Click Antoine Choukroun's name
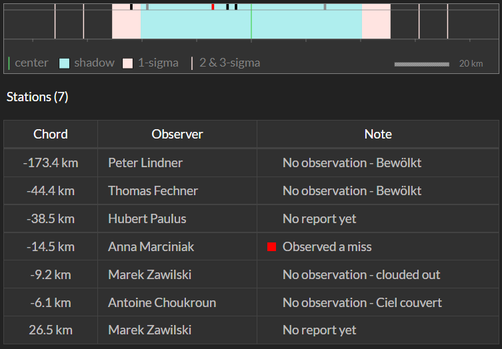The width and height of the screenshot is (502, 349). coord(162,302)
